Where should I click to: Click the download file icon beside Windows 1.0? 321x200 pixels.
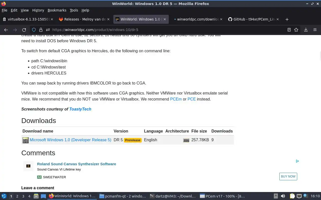pyautogui.click(x=26, y=140)
